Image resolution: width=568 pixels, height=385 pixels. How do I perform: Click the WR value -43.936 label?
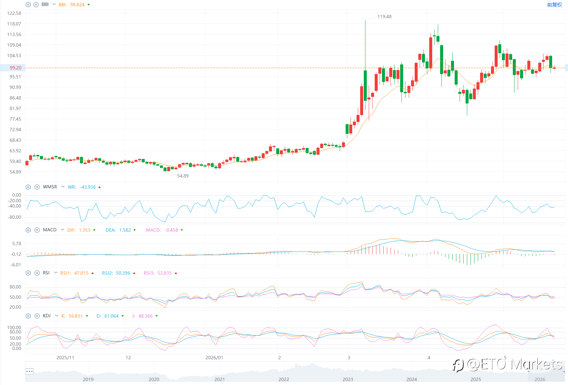point(88,187)
